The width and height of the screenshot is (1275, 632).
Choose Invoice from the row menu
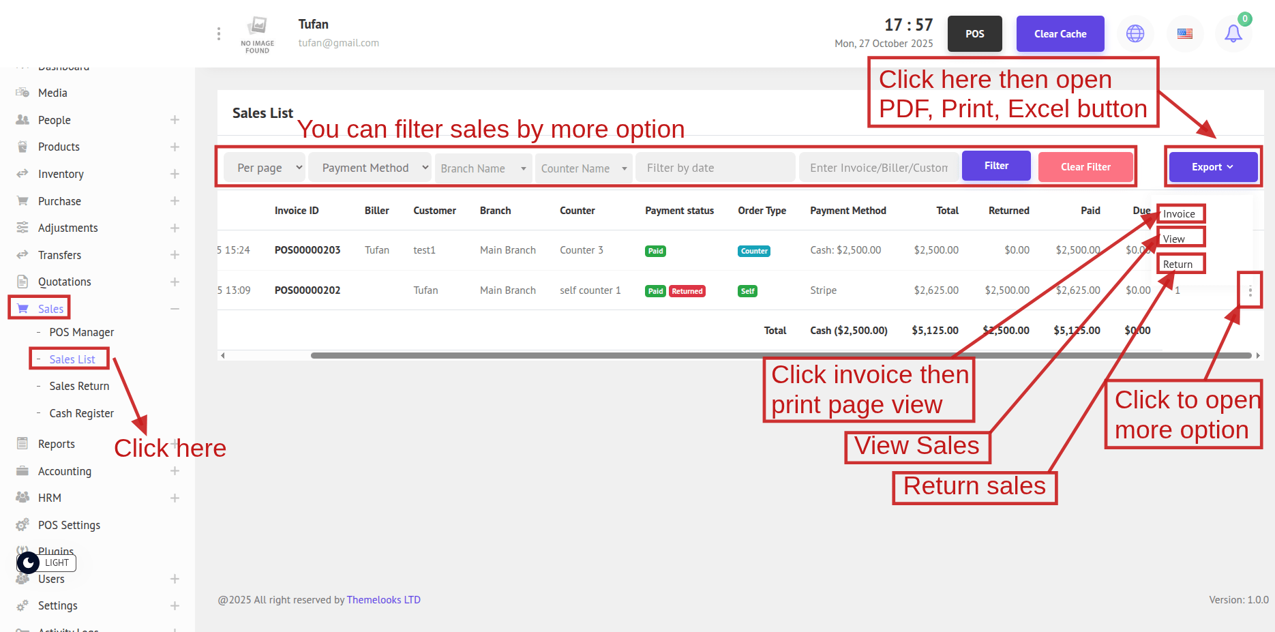click(x=1179, y=214)
